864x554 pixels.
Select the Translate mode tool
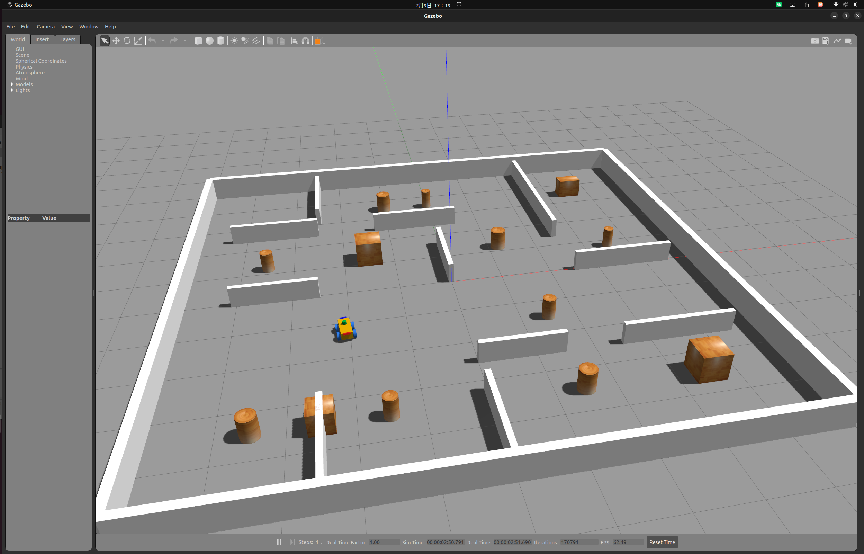tap(116, 41)
